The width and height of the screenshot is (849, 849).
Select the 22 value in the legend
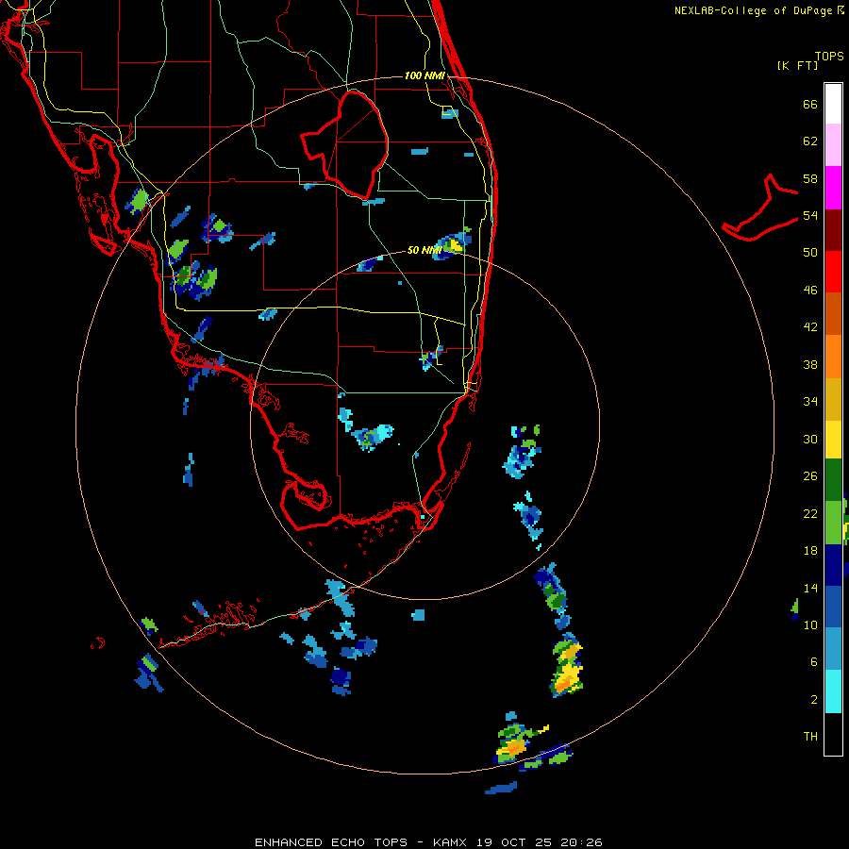[x=810, y=513]
